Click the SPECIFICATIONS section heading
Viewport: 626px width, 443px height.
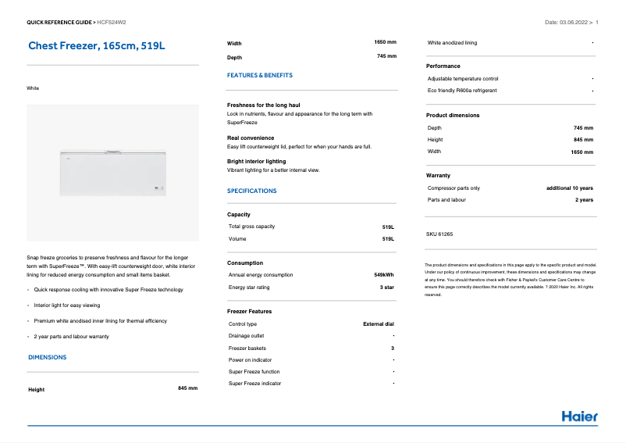(x=251, y=191)
